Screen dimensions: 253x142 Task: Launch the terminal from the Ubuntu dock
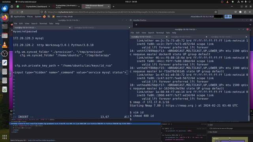click(4, 26)
